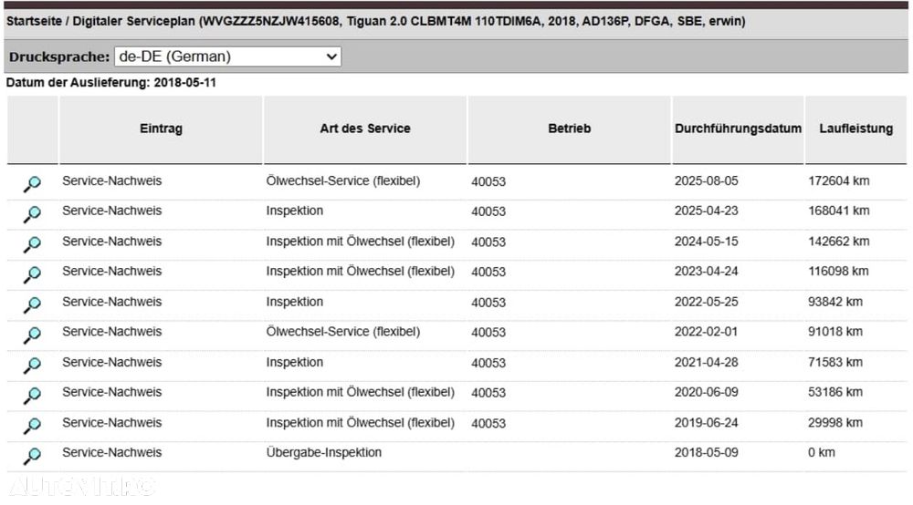This screenshot has height=505, width=913.
Task: Click the Betrieb 40053 cell in first row
Action: (x=488, y=181)
